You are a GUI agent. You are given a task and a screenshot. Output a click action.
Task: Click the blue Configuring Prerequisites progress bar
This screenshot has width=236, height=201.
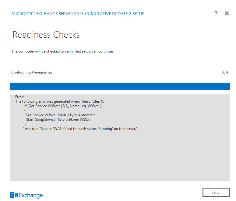point(120,86)
